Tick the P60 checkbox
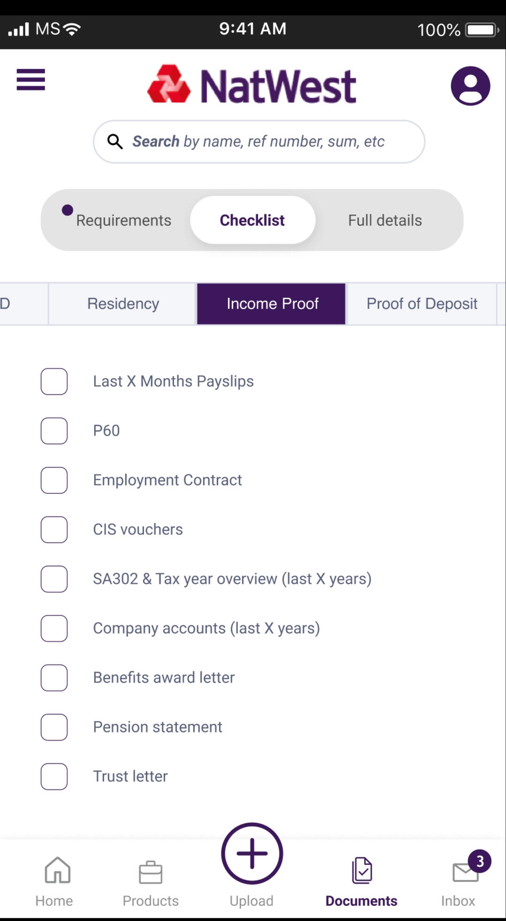Viewport: 506px width, 921px height. (x=54, y=431)
